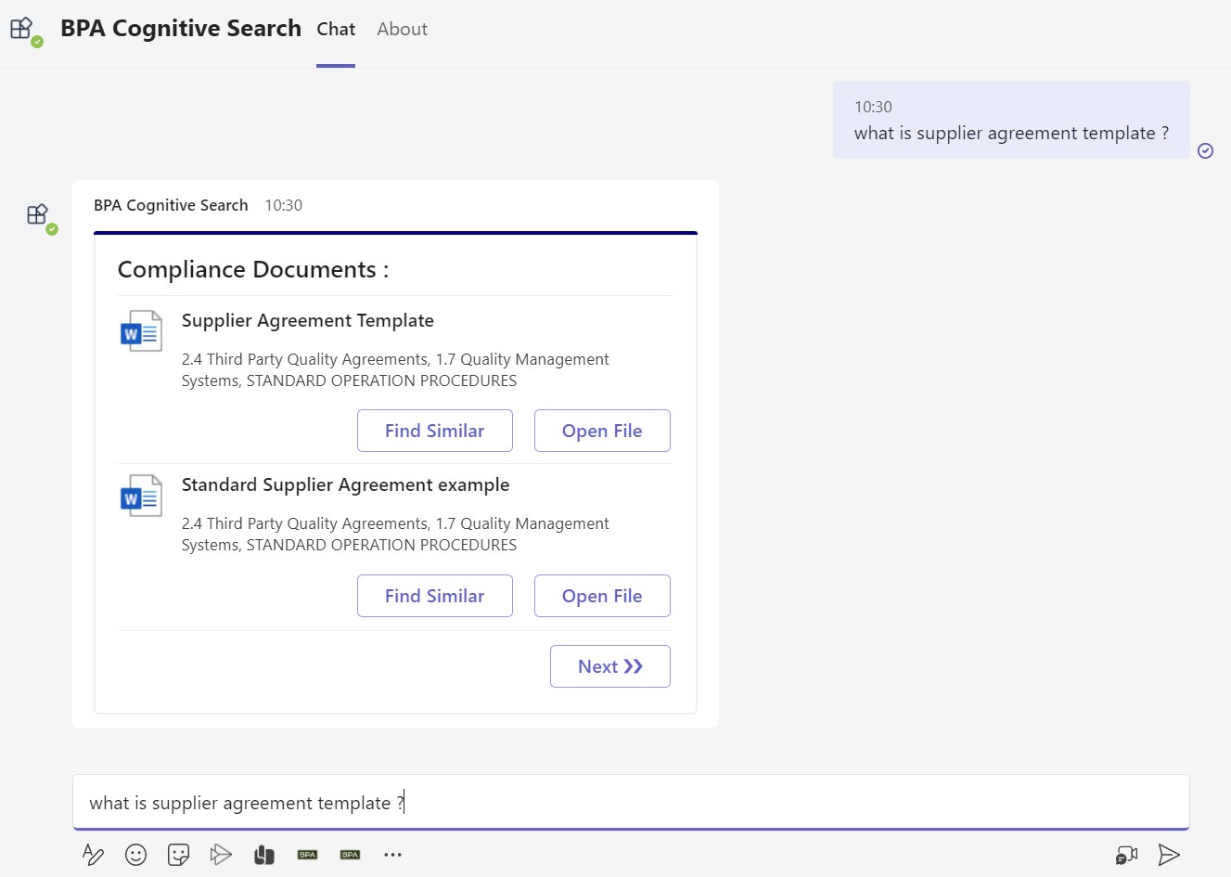Click the Praise/approvals icon in compose toolbar
1231x877 pixels.
click(x=264, y=855)
